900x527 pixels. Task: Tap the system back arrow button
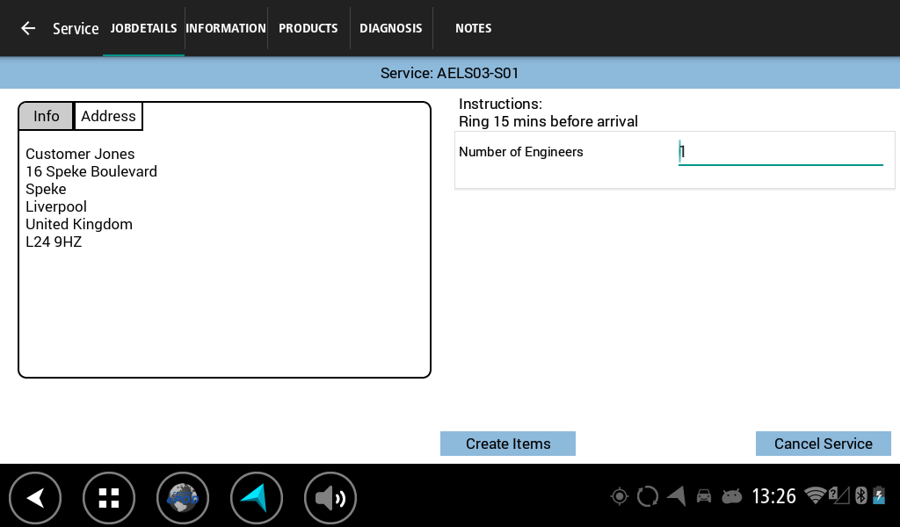point(35,498)
